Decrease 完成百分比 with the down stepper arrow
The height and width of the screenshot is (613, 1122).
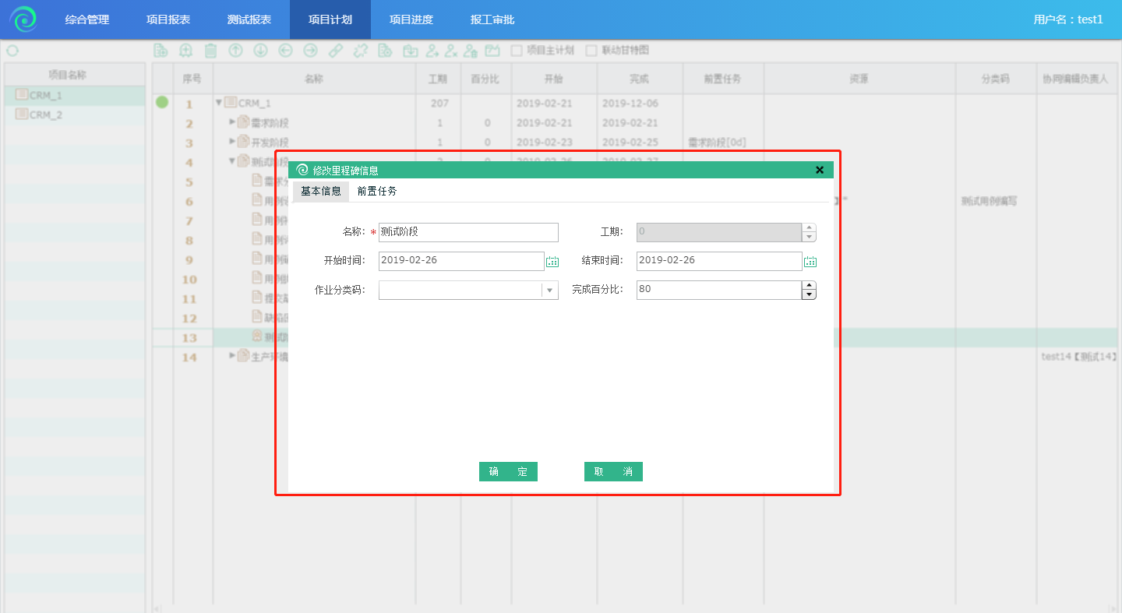coord(810,294)
